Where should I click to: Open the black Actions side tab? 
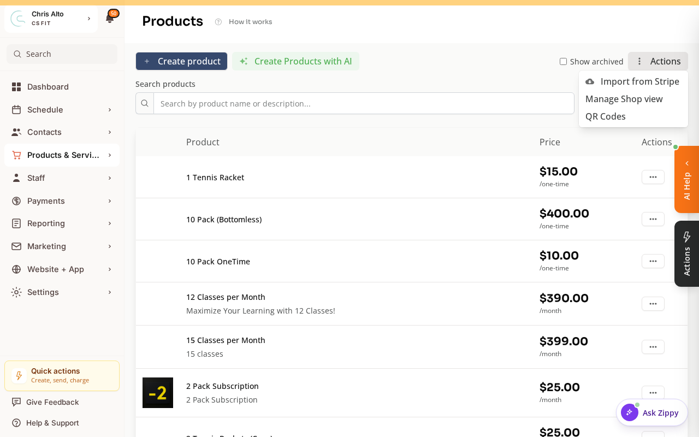point(687,253)
